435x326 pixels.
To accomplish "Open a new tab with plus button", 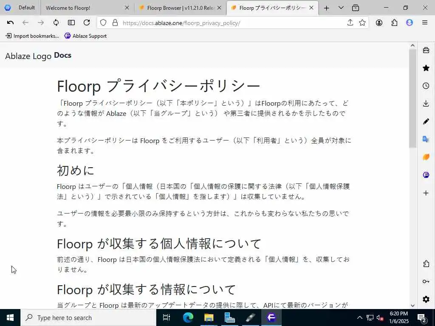I will [x=327, y=8].
